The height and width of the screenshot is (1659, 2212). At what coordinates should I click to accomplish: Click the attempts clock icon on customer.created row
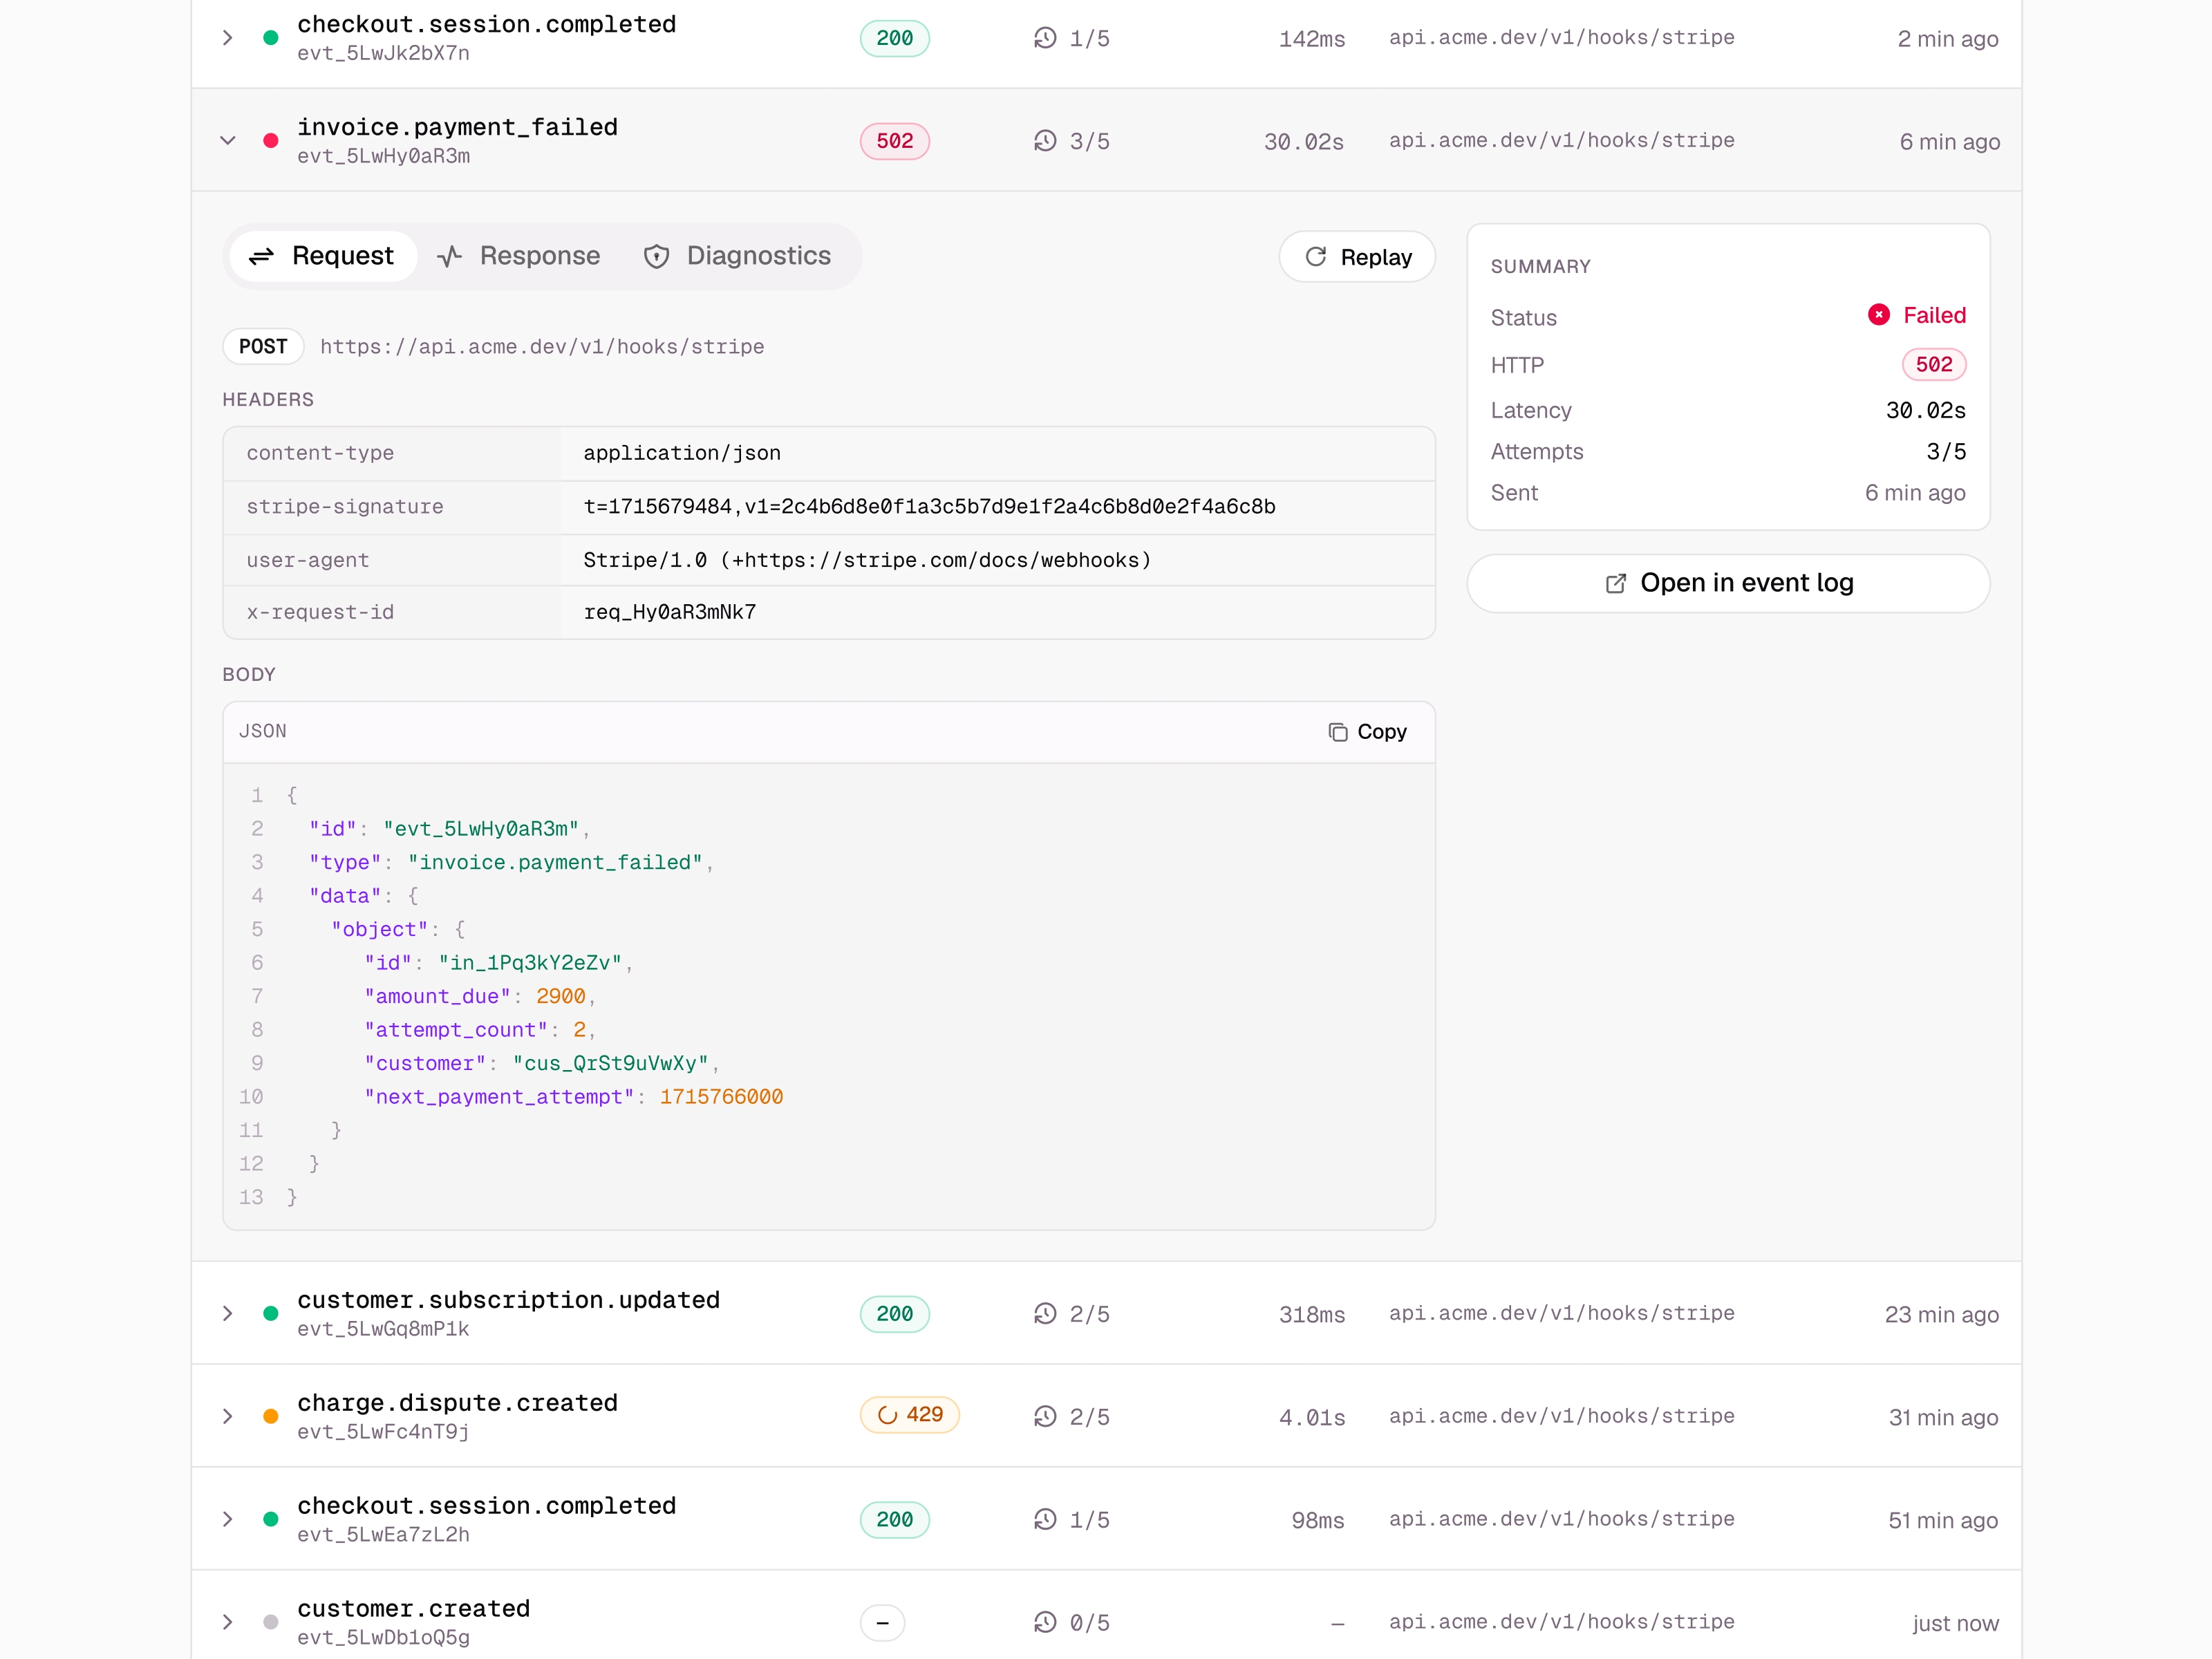[1045, 1622]
